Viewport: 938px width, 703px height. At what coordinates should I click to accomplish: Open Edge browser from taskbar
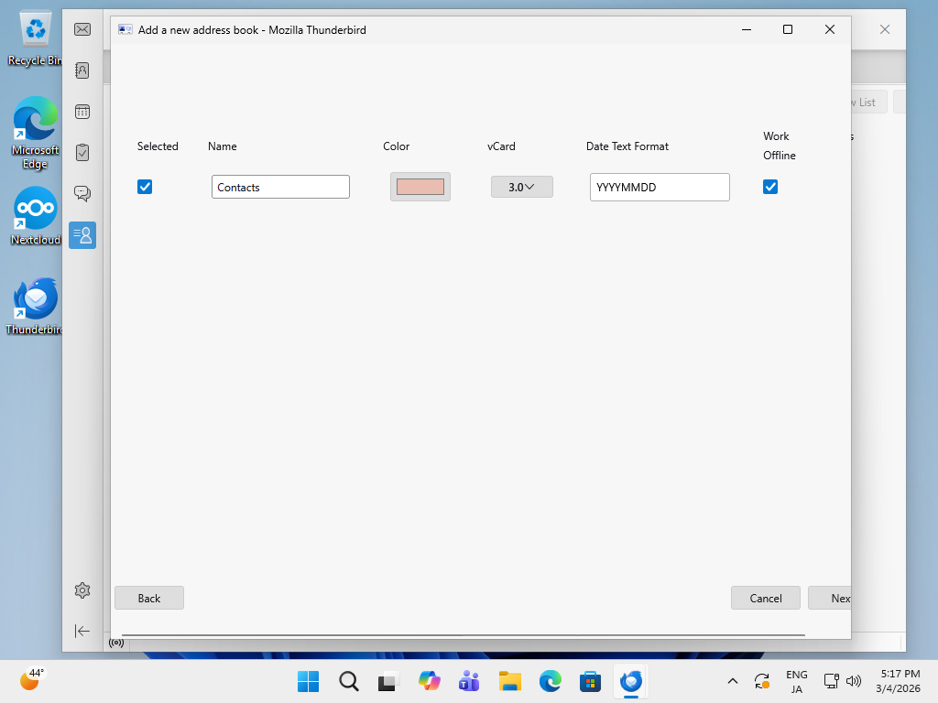coord(551,681)
